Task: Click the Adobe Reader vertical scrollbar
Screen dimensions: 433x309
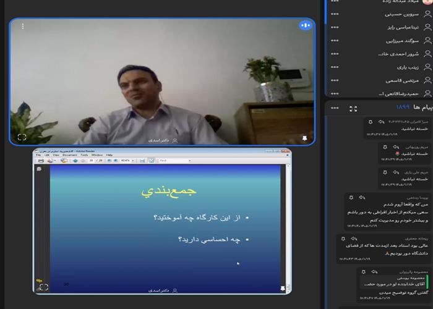Action: click(288, 226)
